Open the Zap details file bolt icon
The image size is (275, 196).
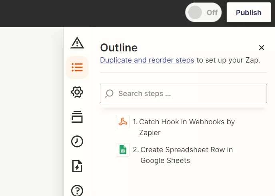click(x=77, y=166)
